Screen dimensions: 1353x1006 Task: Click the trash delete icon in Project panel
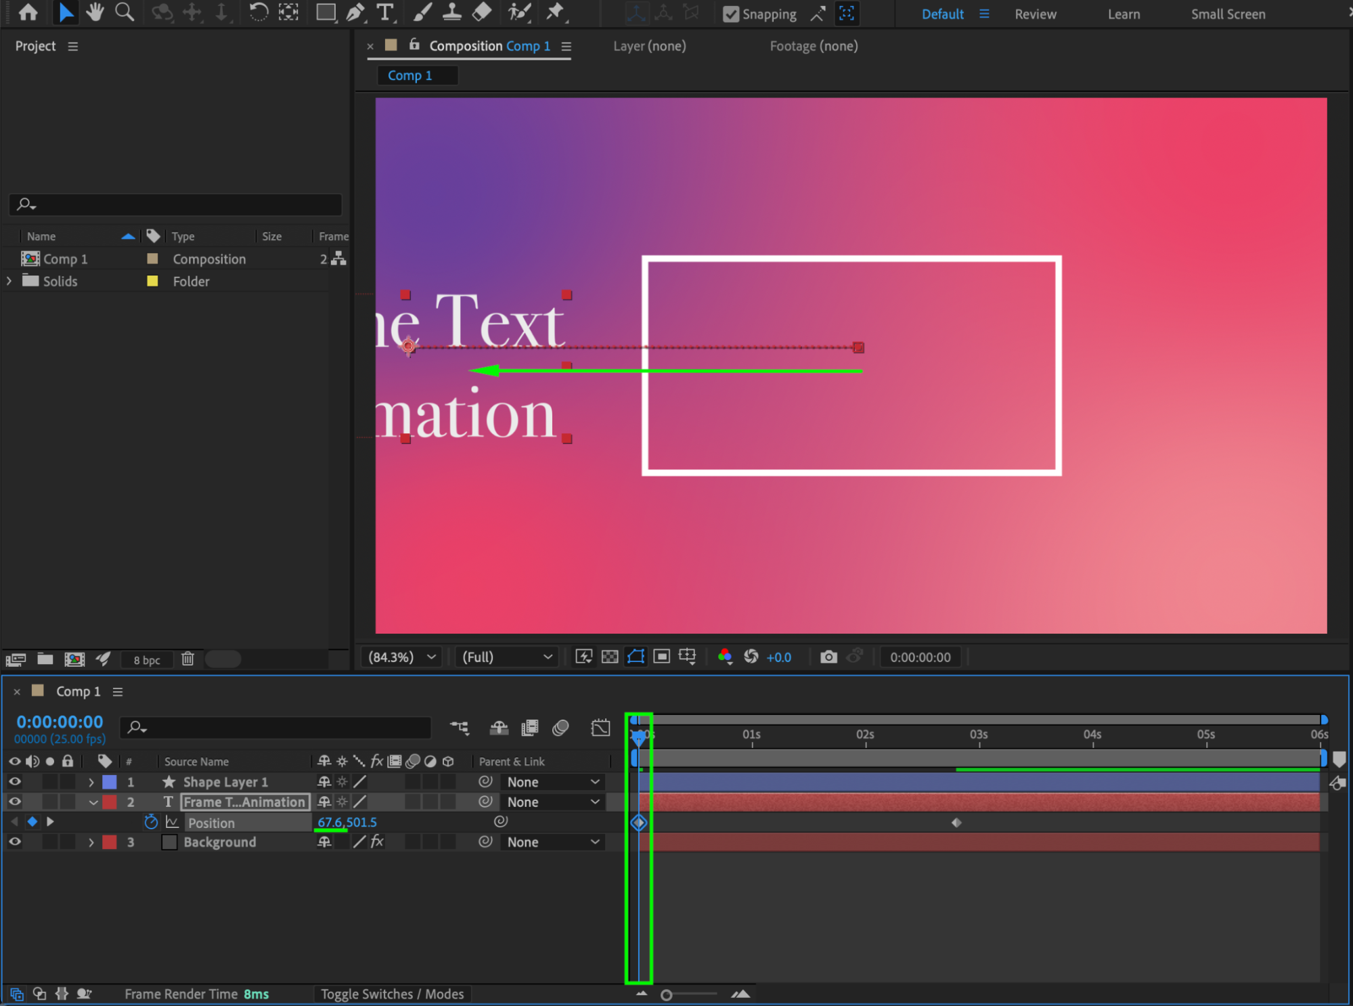tap(187, 659)
